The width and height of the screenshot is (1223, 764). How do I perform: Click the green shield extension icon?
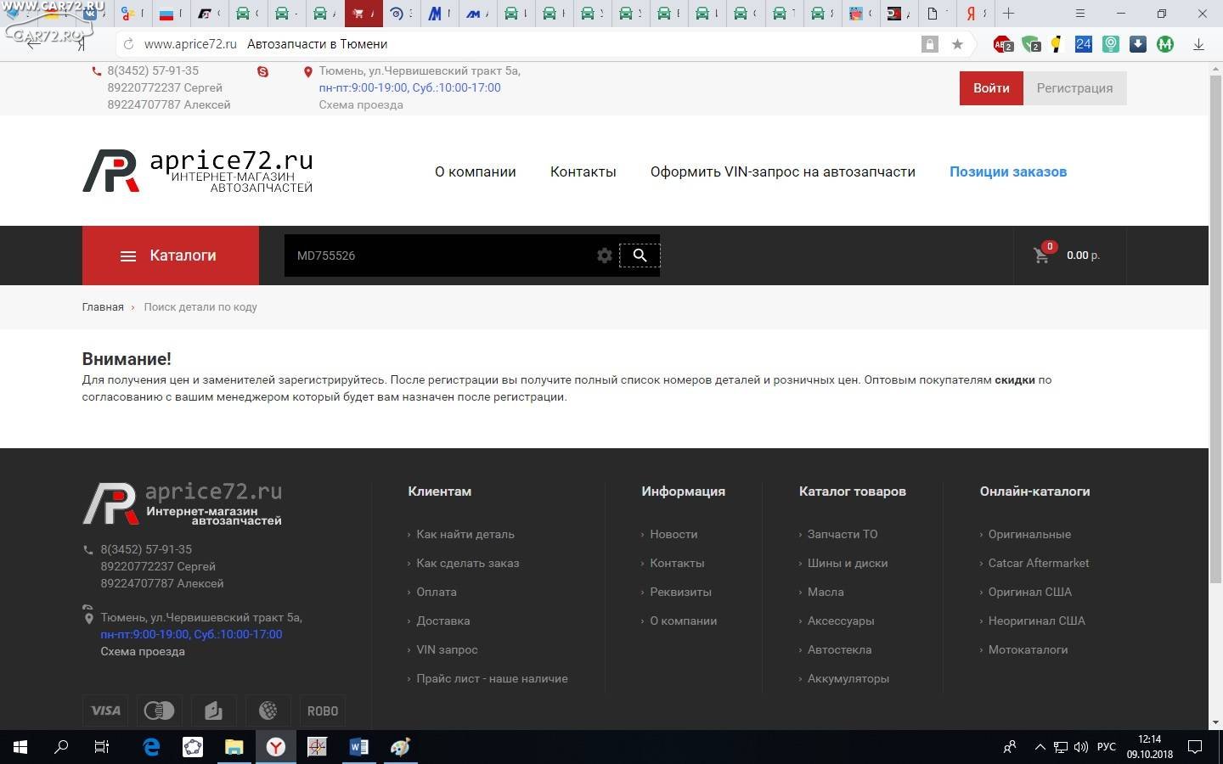(x=1031, y=44)
